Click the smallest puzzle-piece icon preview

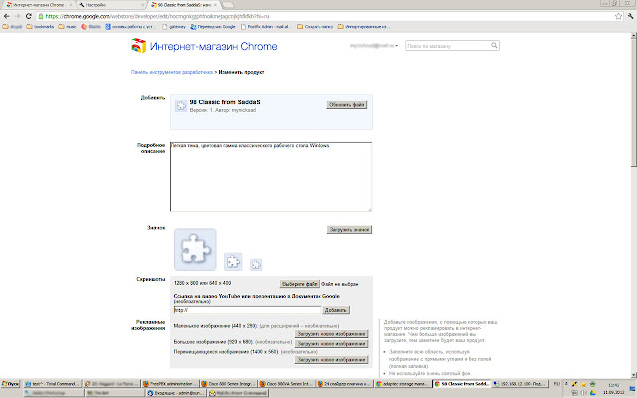click(256, 265)
